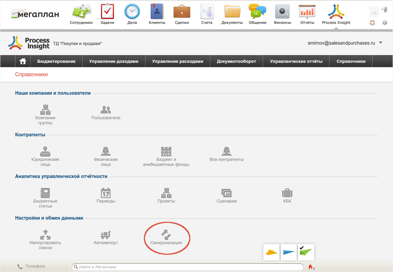The image size is (393, 272).
Task: Click the Телефон button in bottom bar
Action: [31, 266]
